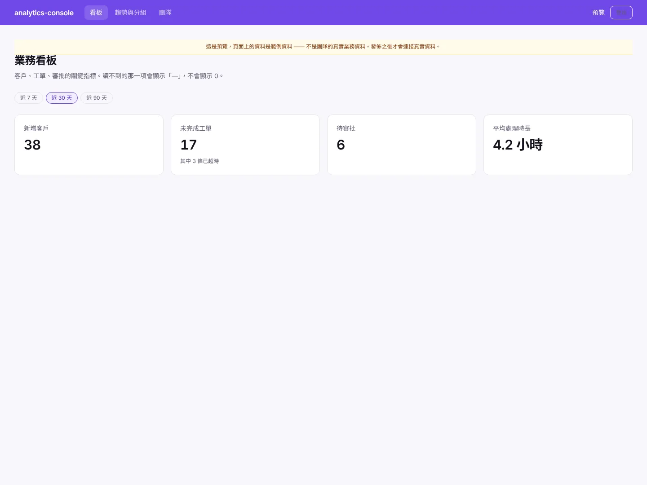The width and height of the screenshot is (647, 485).
Task: Select the 近 30 天 time range
Action: point(62,98)
